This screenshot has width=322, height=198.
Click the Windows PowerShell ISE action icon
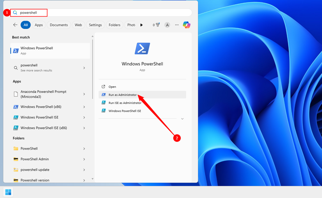click(103, 111)
